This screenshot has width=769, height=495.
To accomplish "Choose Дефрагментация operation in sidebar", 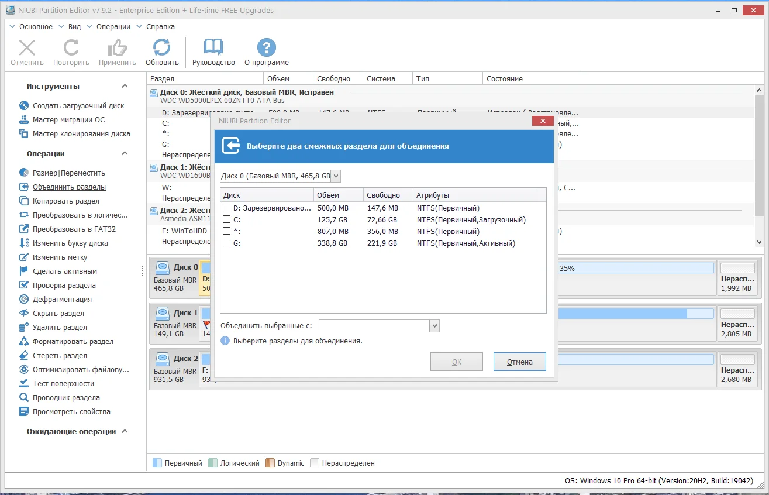I will (x=62, y=300).
